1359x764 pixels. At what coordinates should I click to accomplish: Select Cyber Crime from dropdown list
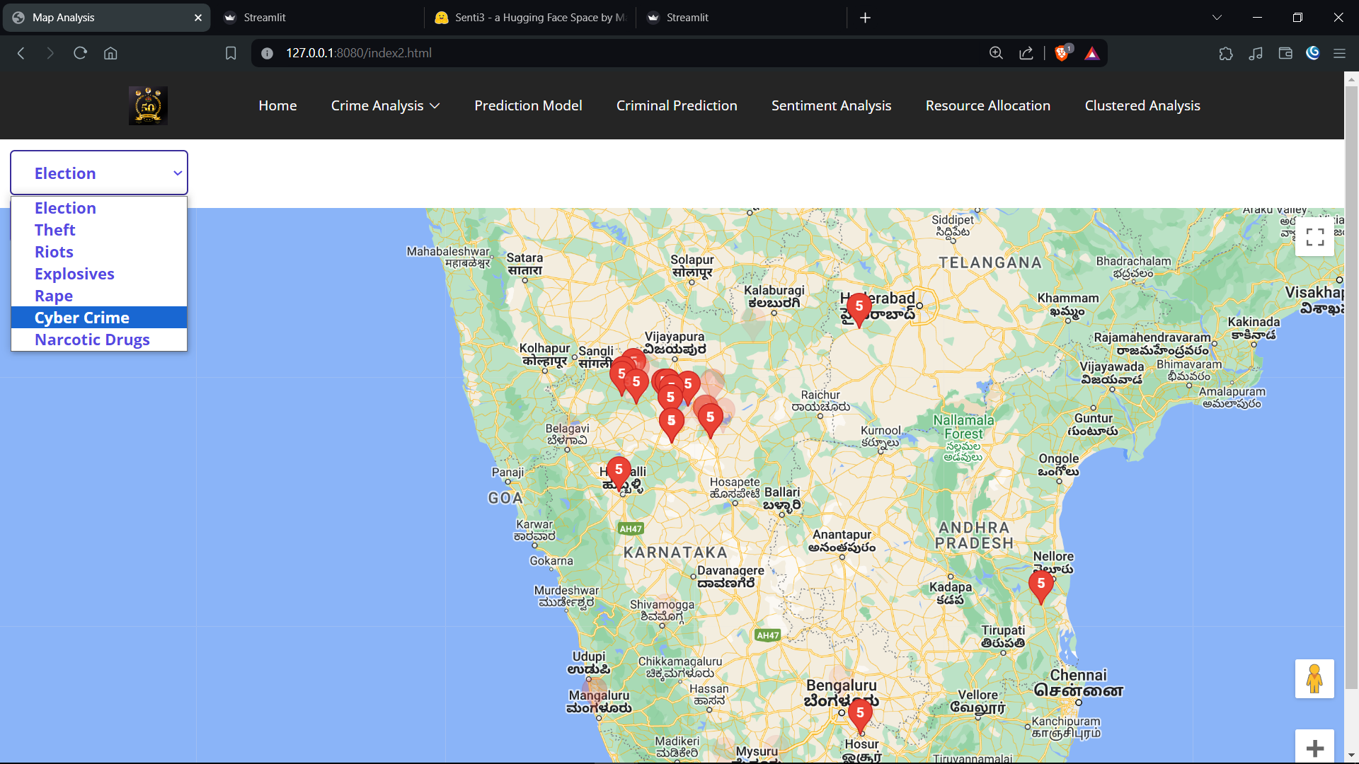tap(82, 318)
